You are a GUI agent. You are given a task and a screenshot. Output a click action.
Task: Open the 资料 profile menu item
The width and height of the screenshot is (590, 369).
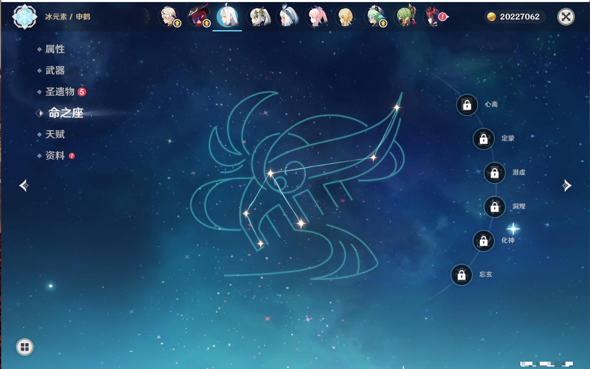point(55,155)
